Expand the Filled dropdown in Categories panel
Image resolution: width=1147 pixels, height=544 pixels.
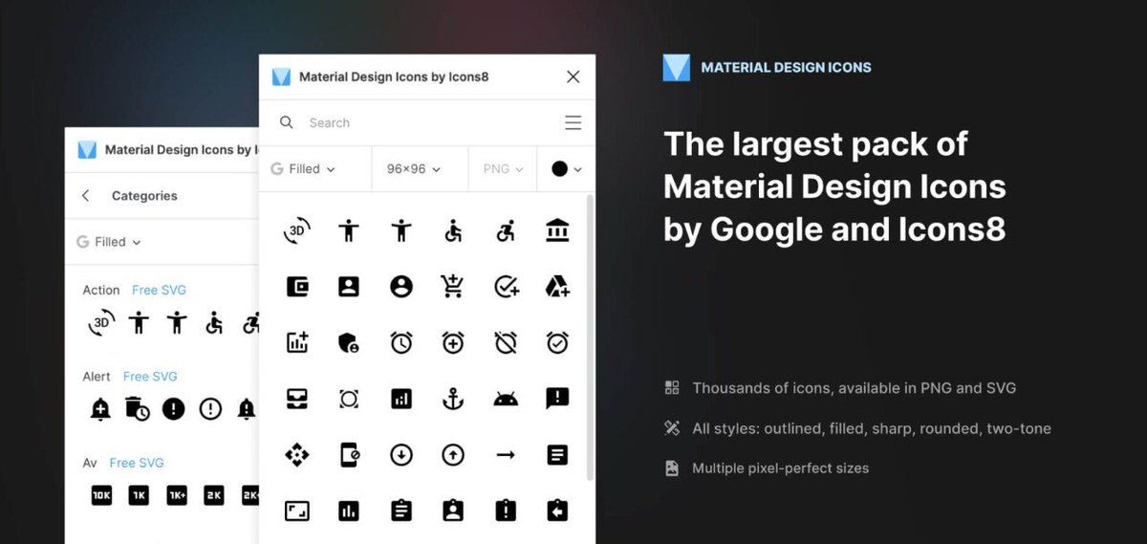(109, 242)
